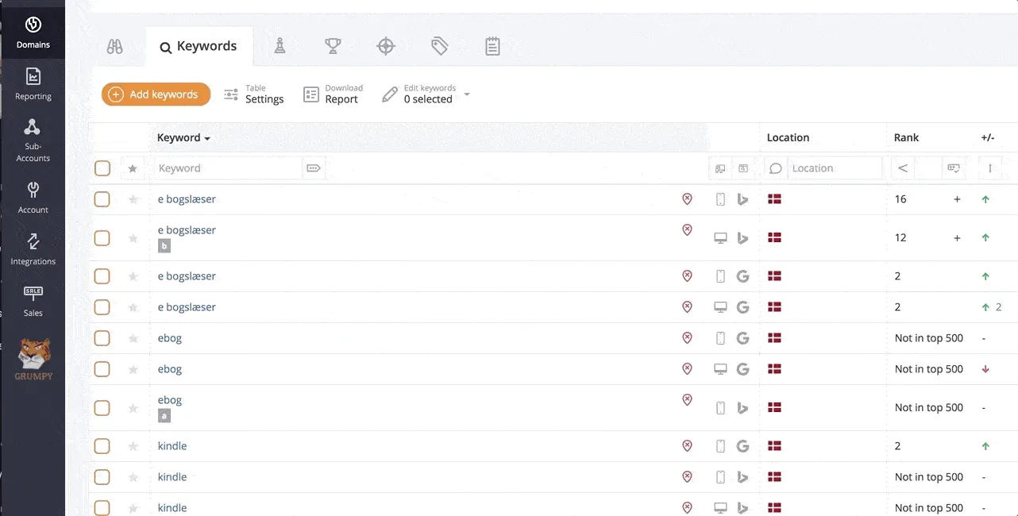This screenshot has width=1018, height=516.
Task: Select the trophy competitor rankings icon
Action: point(333,46)
